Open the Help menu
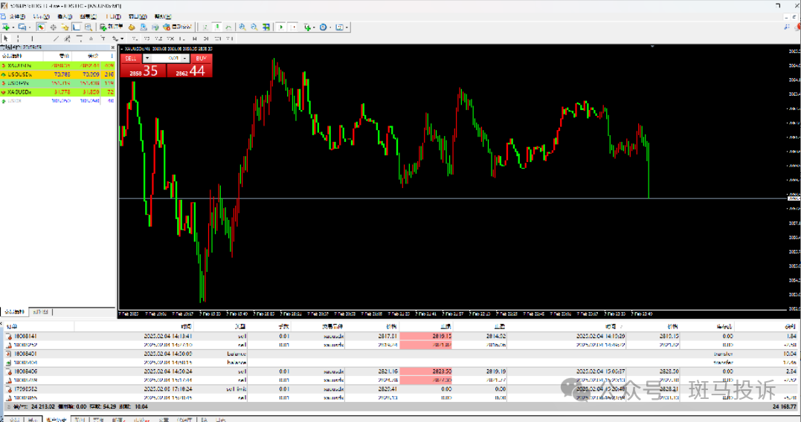This screenshot has width=801, height=422. click(162, 16)
